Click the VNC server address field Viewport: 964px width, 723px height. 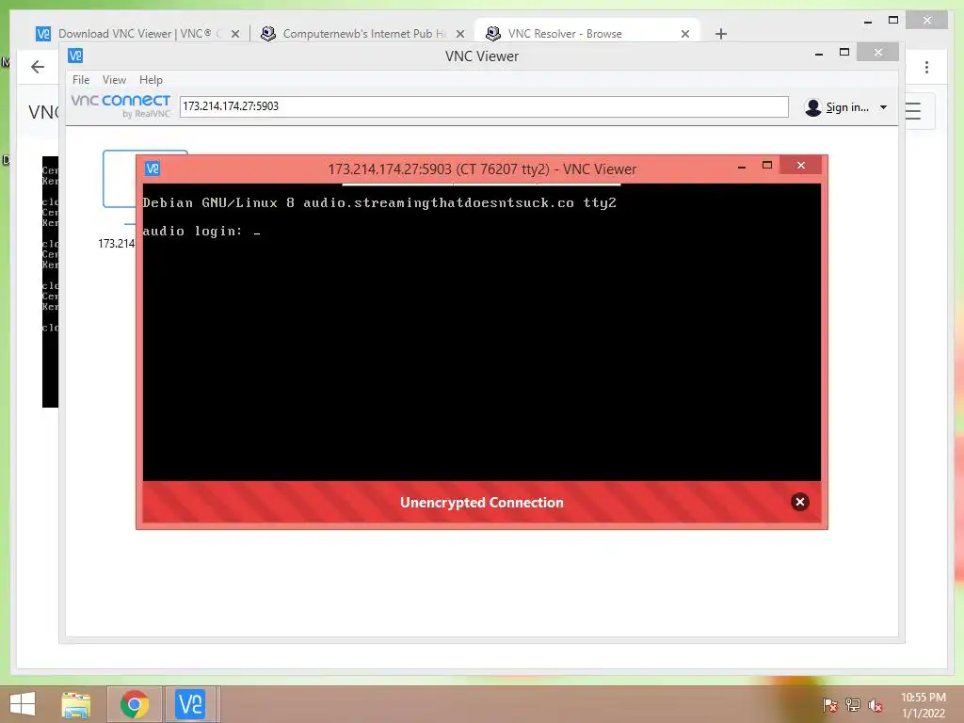click(x=484, y=106)
